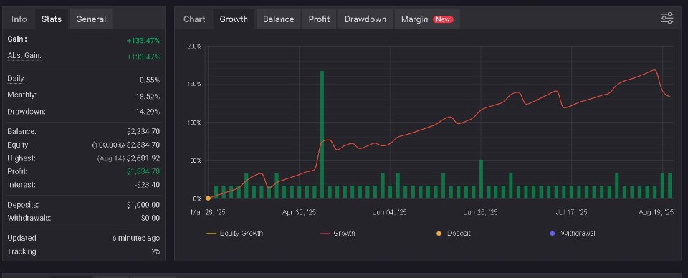The image size is (688, 278).
Task: Click the orange deposit marker on chart
Action: (x=208, y=198)
